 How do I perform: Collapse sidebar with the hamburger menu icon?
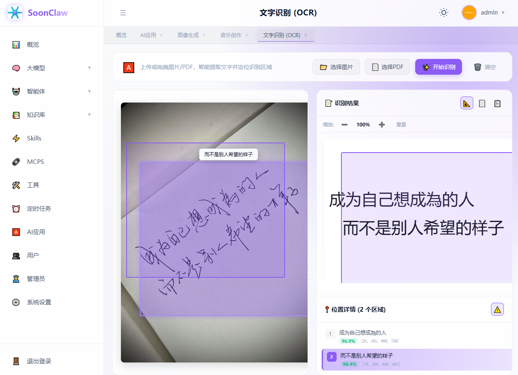123,13
